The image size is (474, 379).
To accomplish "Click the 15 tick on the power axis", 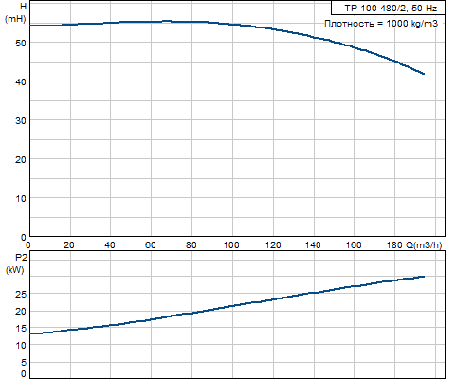I will click(21, 329).
